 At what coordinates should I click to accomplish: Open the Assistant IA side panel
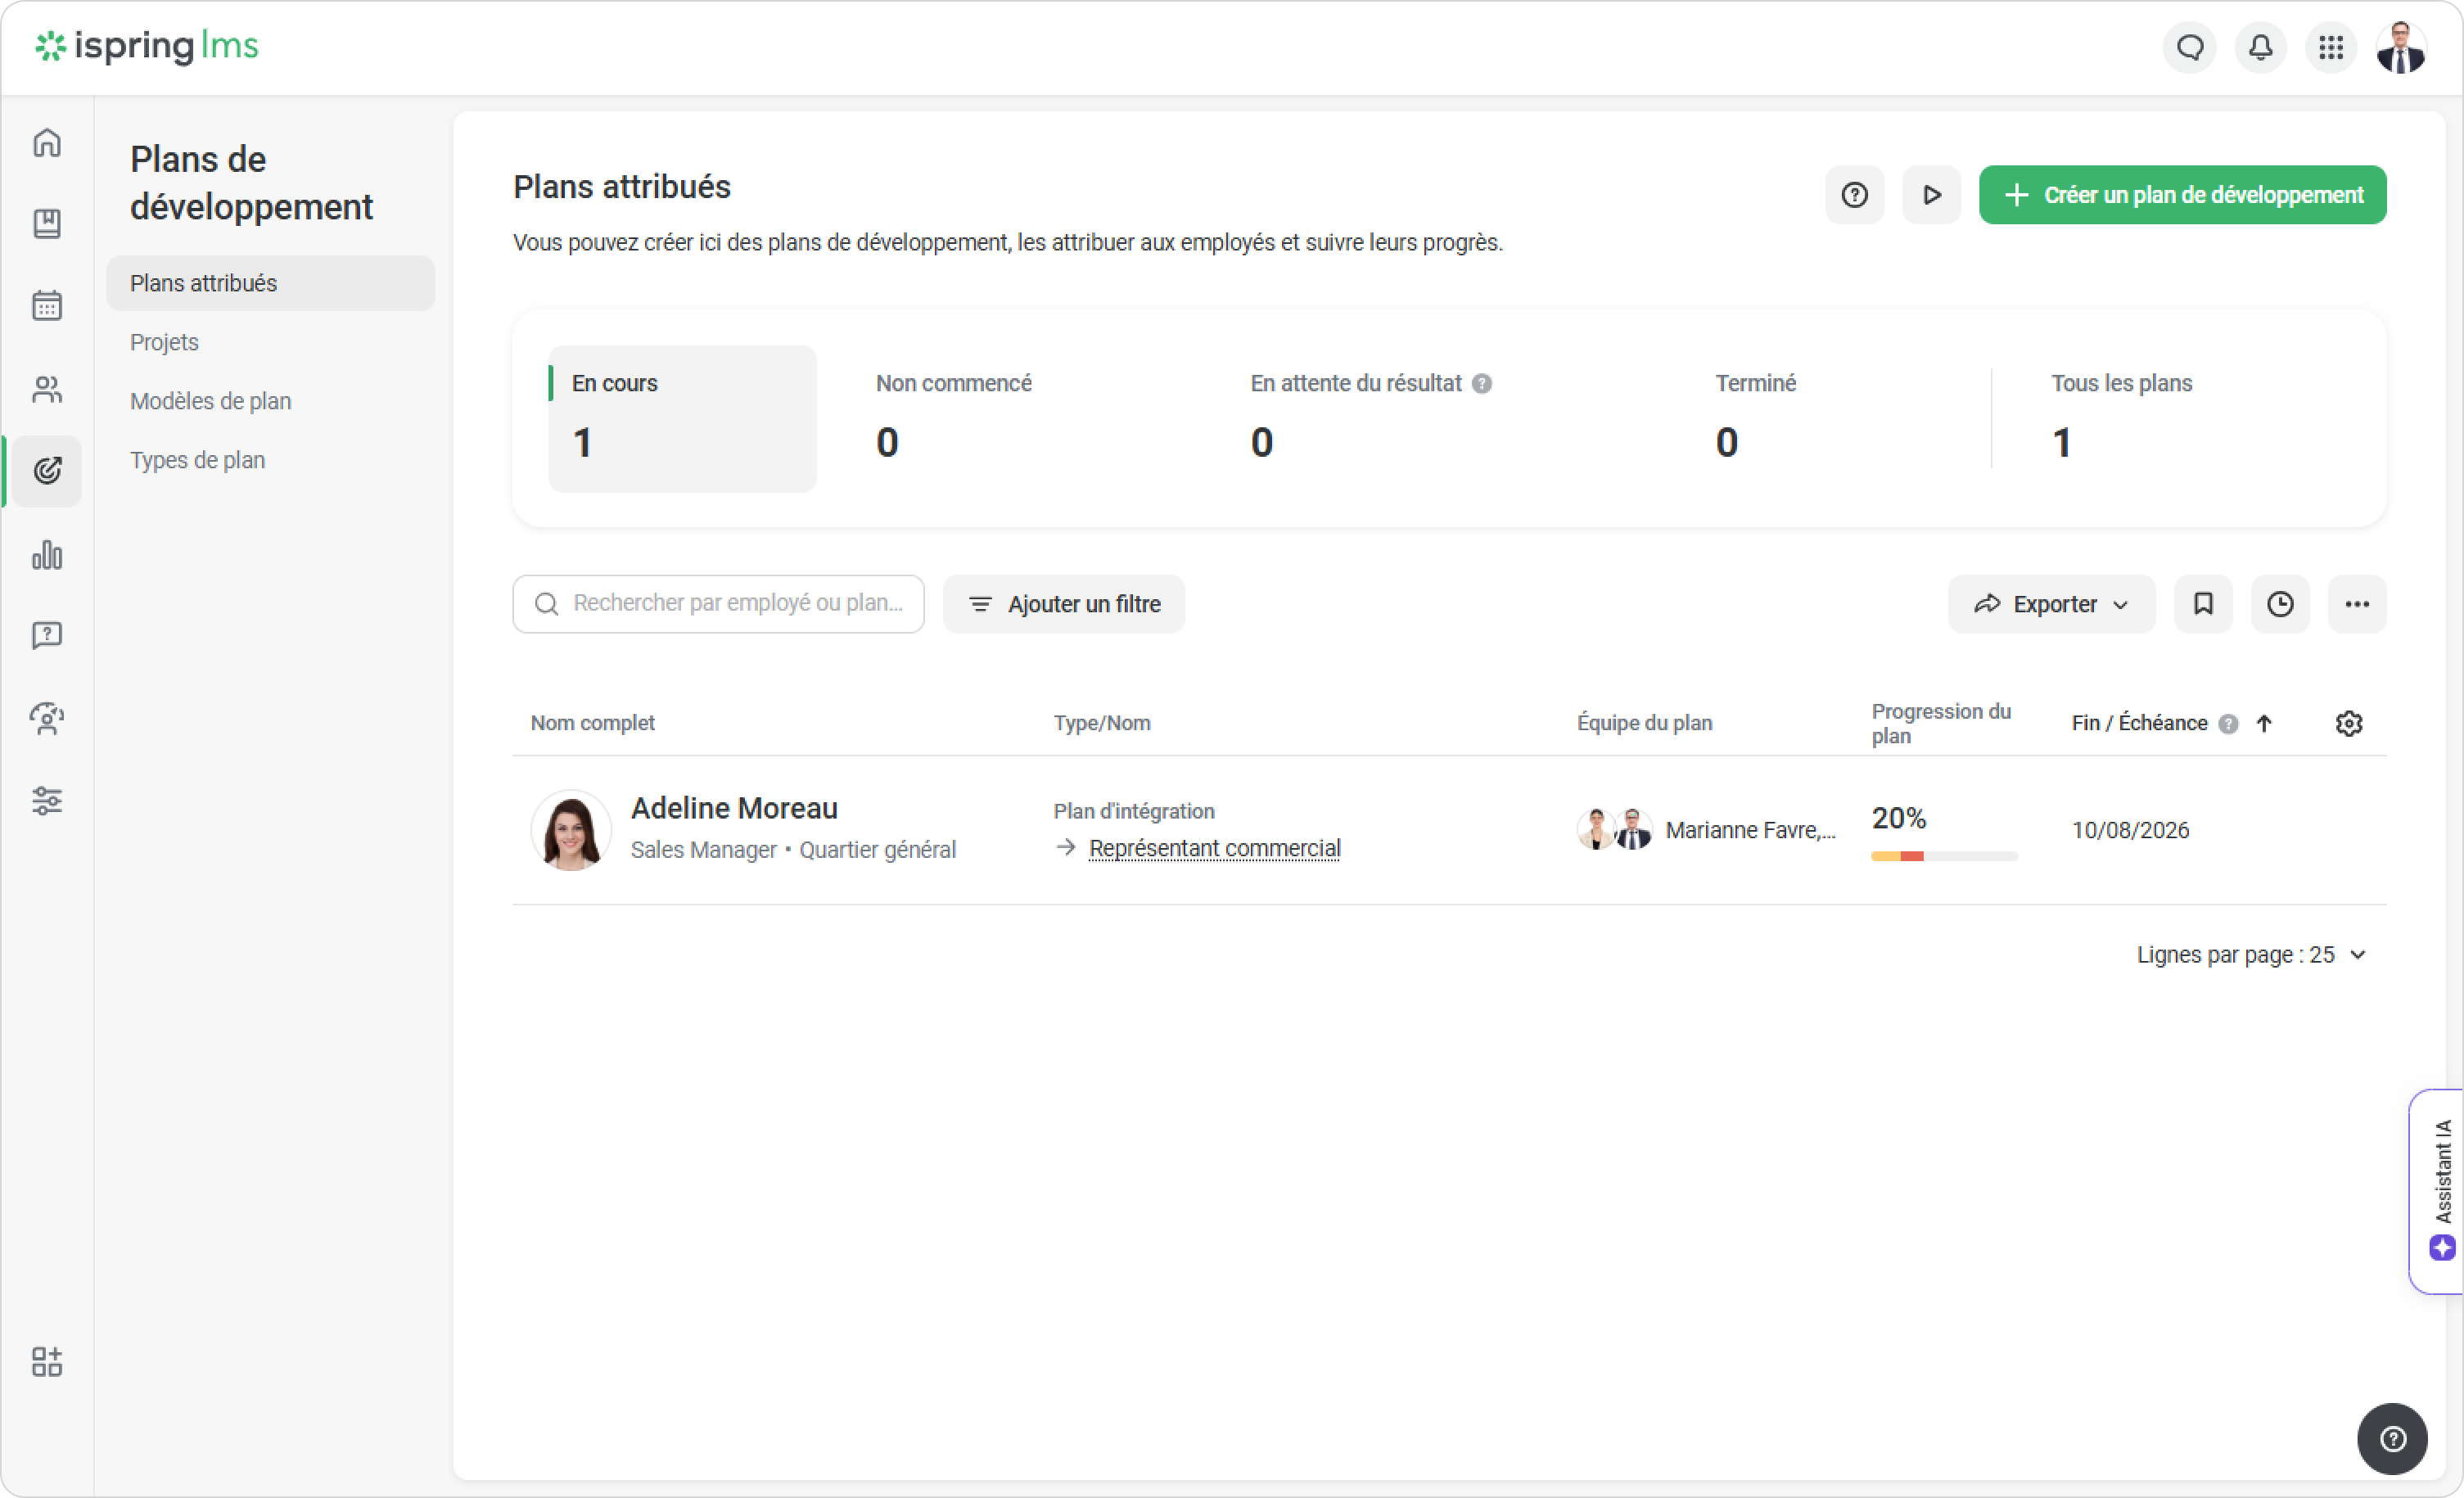(2439, 1191)
